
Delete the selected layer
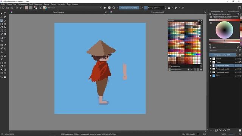[240, 130]
